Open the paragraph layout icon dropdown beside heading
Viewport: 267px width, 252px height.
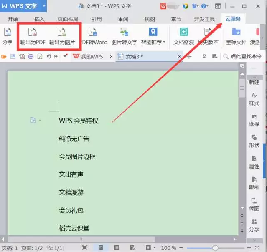40,121
